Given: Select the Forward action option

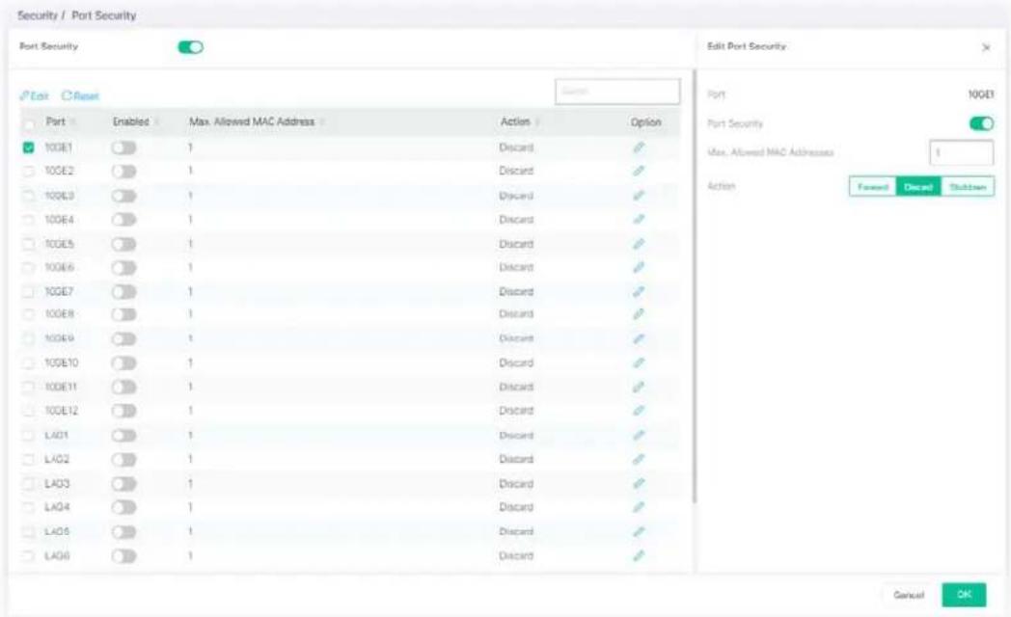Looking at the screenshot, I should 873,187.
